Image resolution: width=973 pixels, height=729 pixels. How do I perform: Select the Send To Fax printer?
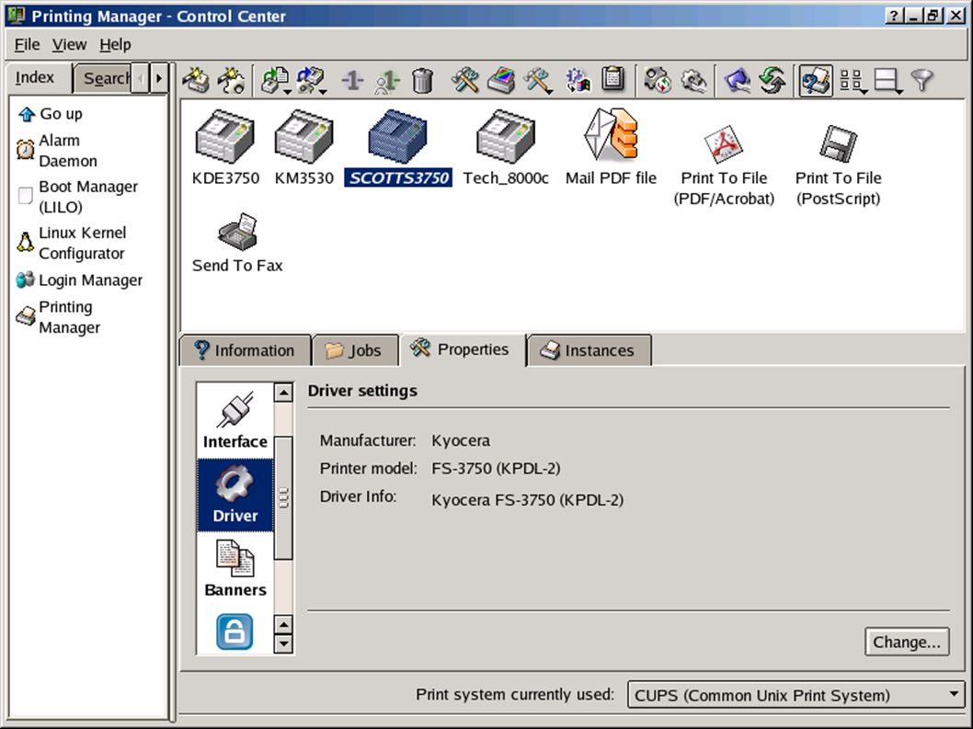coord(237,244)
